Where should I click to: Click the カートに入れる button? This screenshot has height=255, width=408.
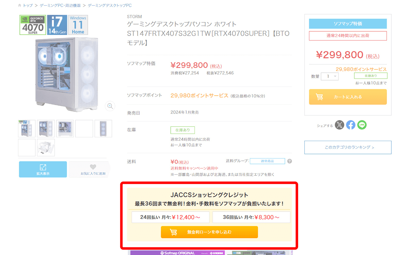348,97
